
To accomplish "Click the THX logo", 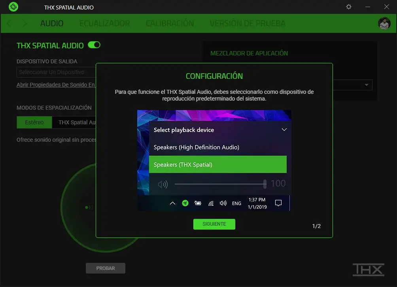I will [x=369, y=270].
